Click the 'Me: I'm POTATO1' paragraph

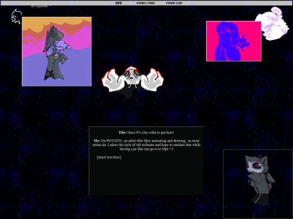click(x=146, y=145)
